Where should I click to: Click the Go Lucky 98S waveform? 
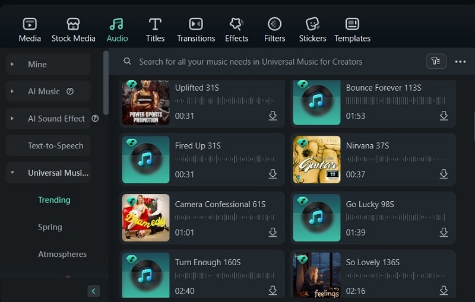[395, 217]
